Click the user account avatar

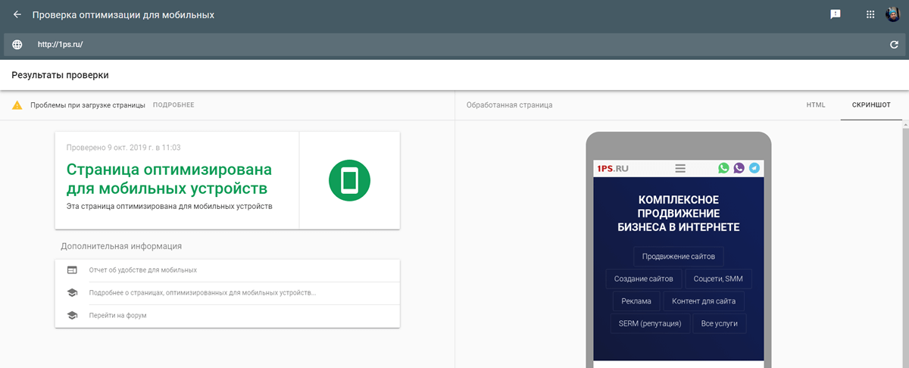point(893,14)
